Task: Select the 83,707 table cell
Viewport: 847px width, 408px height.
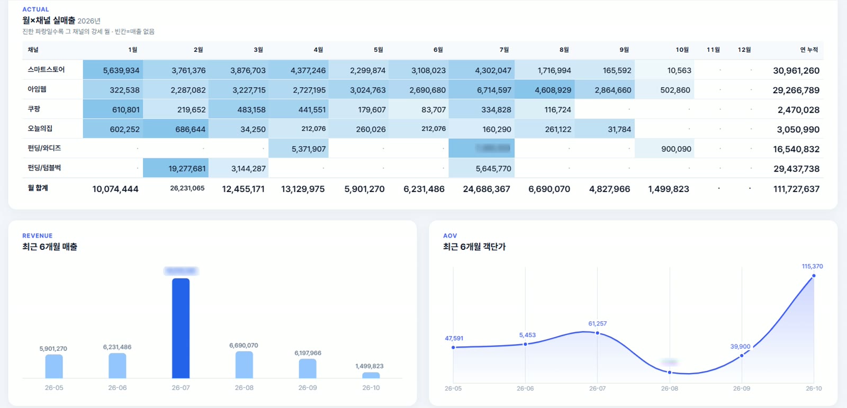Action: pyautogui.click(x=418, y=109)
